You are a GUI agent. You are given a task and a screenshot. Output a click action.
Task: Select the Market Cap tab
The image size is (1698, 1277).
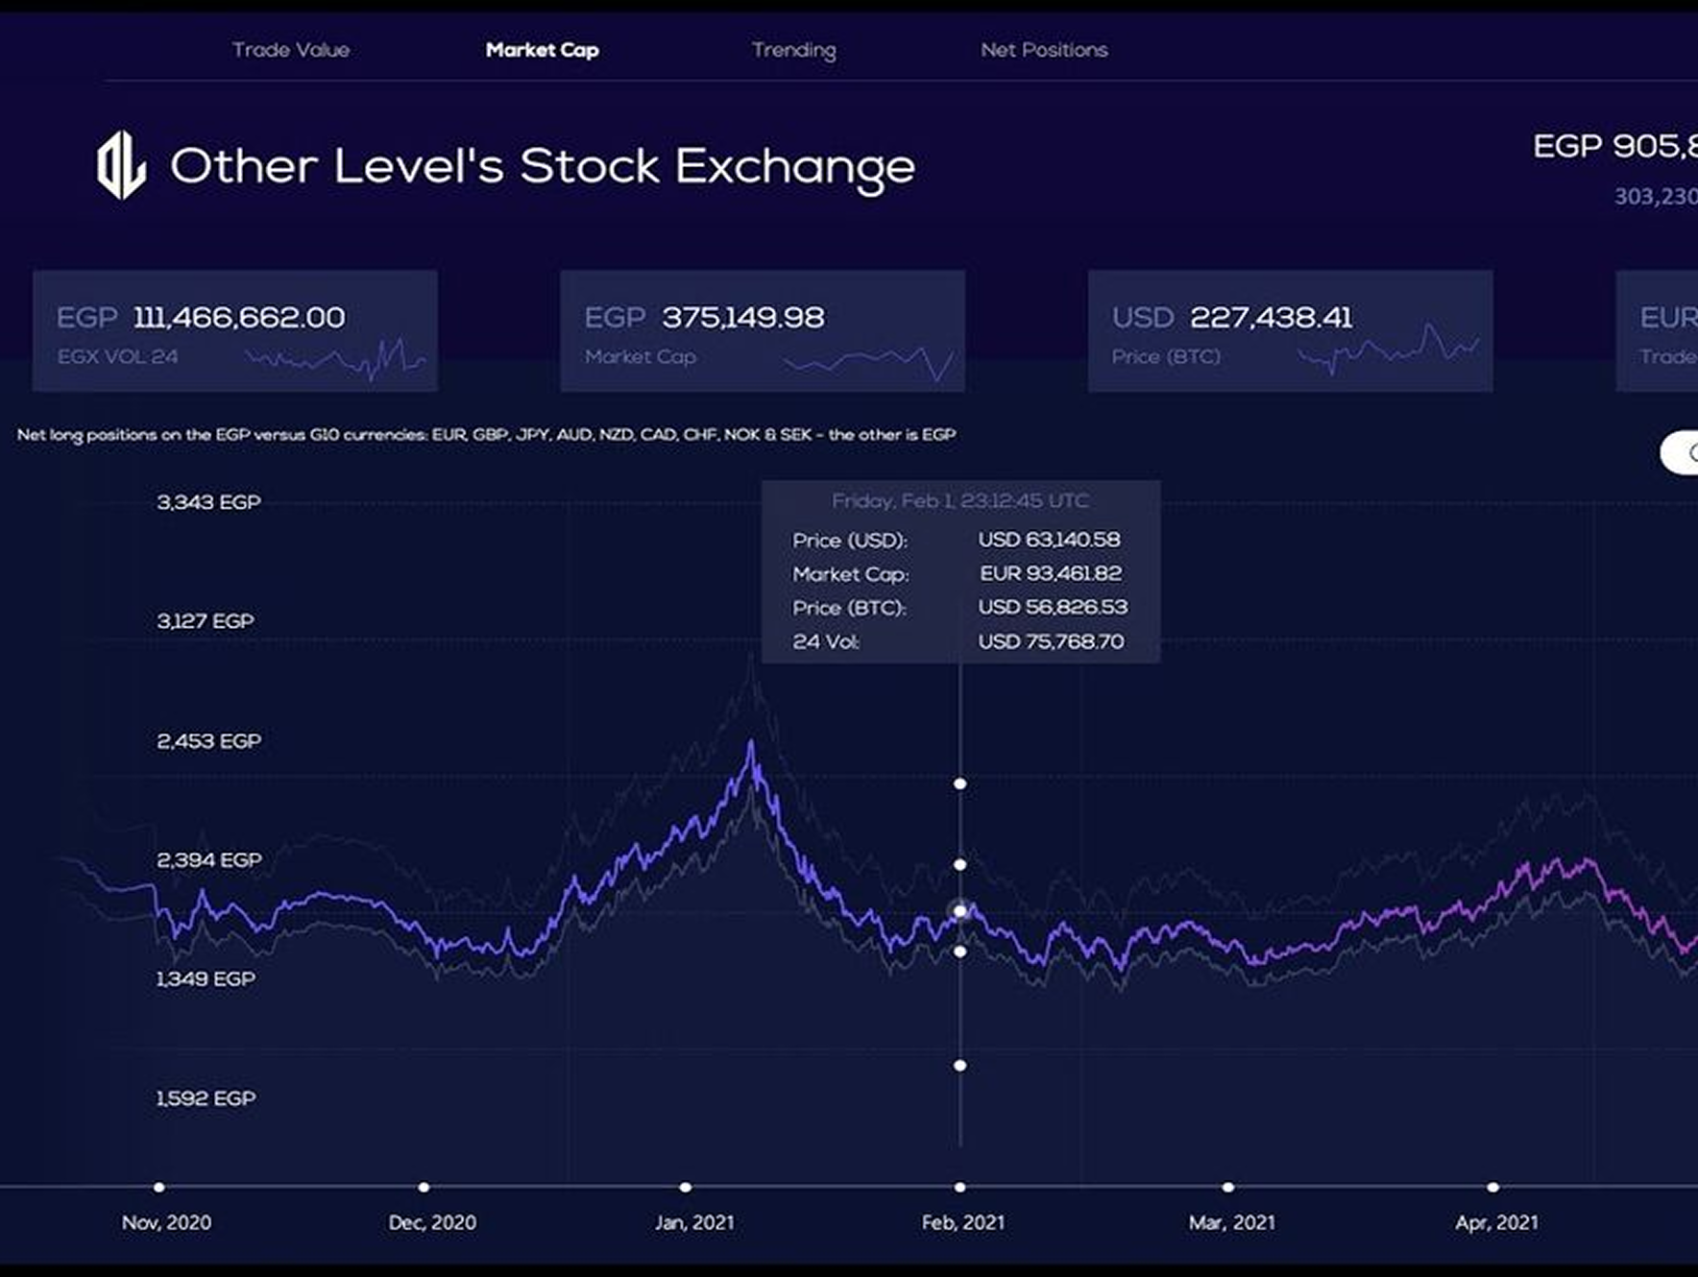(542, 50)
